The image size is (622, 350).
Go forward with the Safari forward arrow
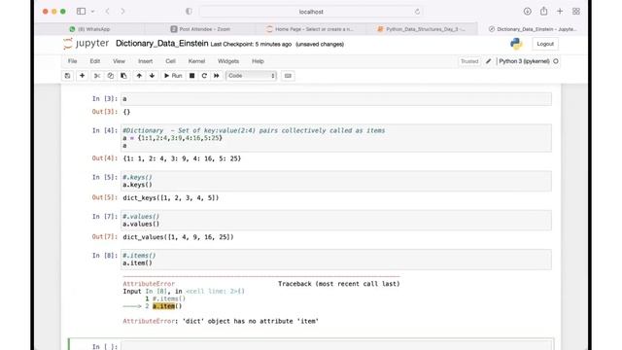(x=122, y=11)
